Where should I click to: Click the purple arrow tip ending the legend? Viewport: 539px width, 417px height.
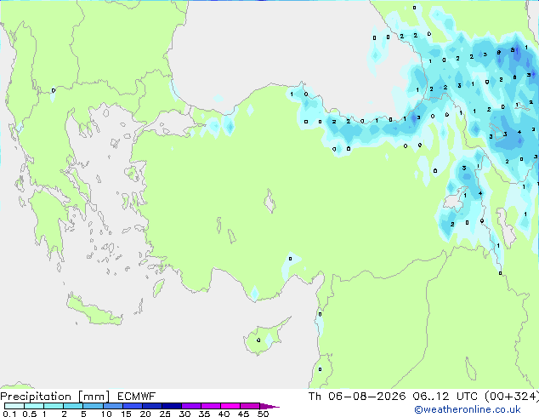[x=269, y=406]
